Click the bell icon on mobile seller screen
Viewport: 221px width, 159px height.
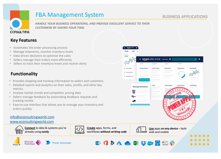coord(136,48)
